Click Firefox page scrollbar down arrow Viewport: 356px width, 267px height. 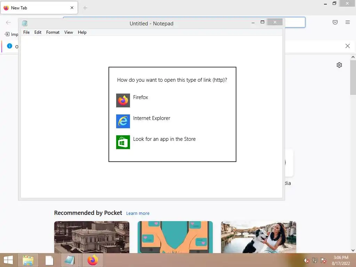(353, 250)
